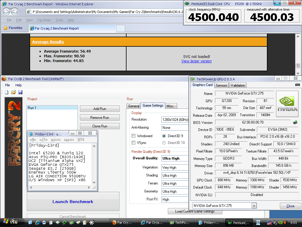Click the Internet Explorer Forward arrow
Viewport: 302px width, 227px height.
(x=15, y=12)
